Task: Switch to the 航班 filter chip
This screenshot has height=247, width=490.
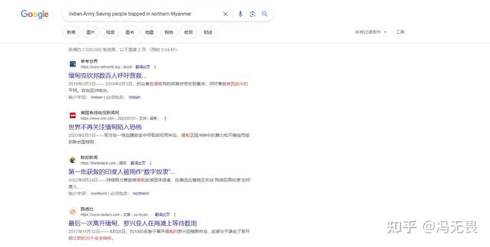Action: [x=189, y=32]
